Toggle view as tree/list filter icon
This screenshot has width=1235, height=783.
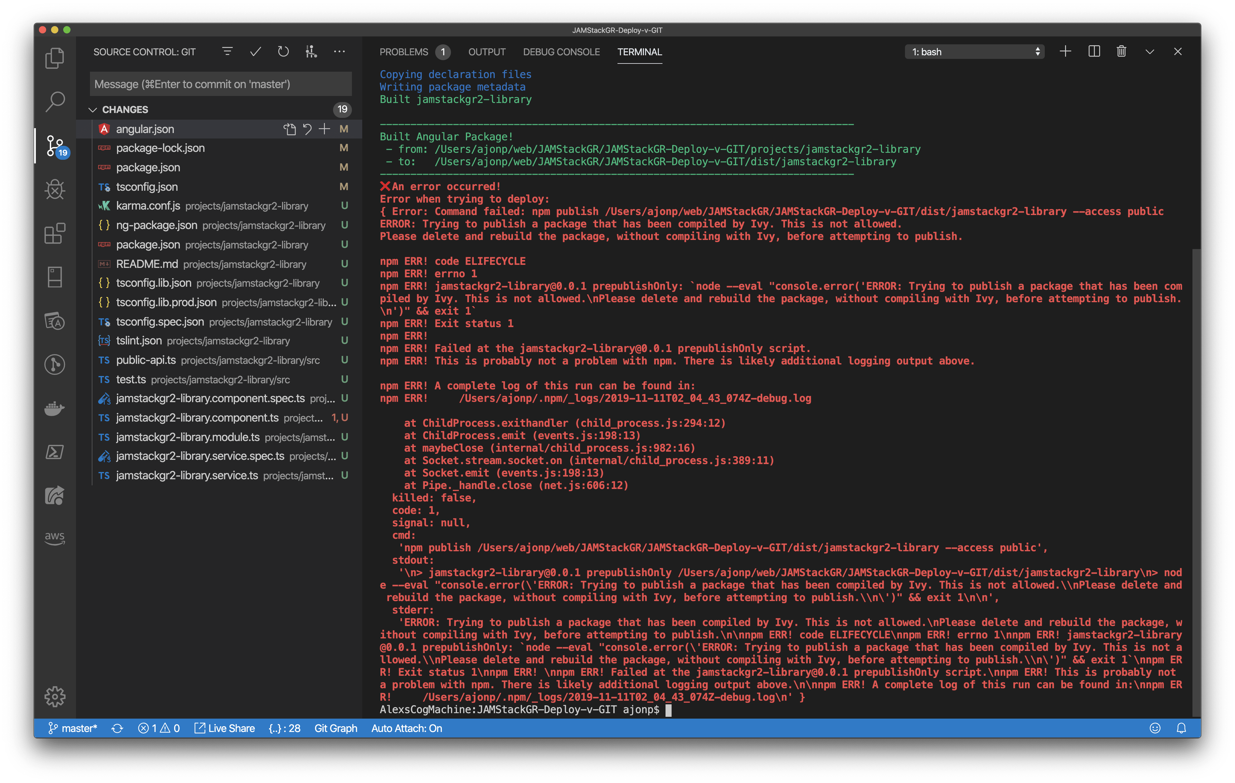(227, 51)
